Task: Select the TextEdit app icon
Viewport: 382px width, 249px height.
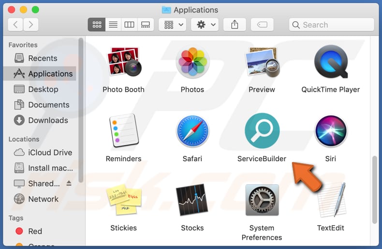Action: point(331,200)
